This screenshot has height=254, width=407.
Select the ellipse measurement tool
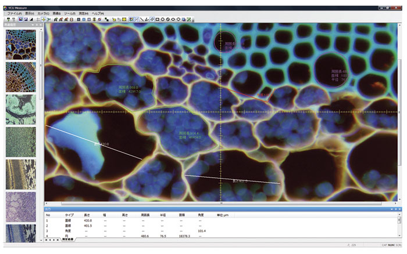[x=173, y=19]
